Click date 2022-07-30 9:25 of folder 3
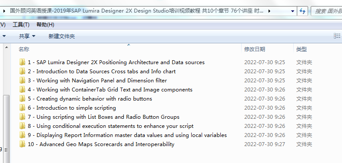The height and width of the screenshot is (163, 342). tap(265, 81)
